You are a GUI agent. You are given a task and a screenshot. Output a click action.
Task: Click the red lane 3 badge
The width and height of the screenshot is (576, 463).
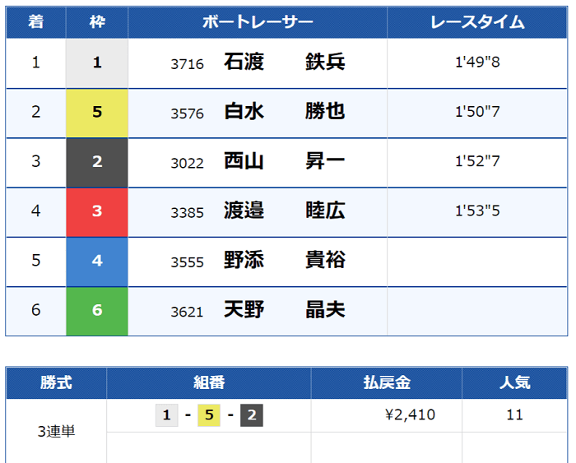click(x=97, y=211)
